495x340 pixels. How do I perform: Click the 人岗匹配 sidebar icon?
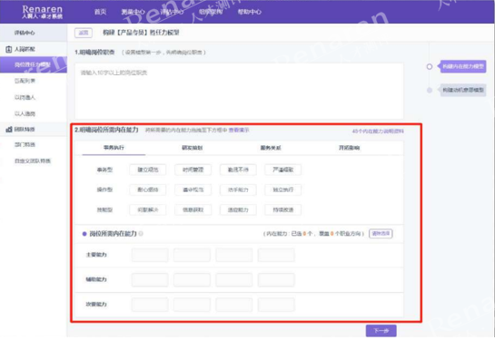pyautogui.click(x=9, y=49)
